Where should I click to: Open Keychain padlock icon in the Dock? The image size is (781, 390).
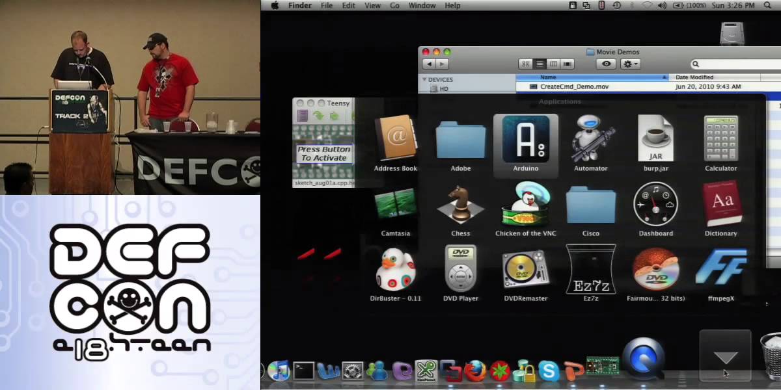pos(525,372)
